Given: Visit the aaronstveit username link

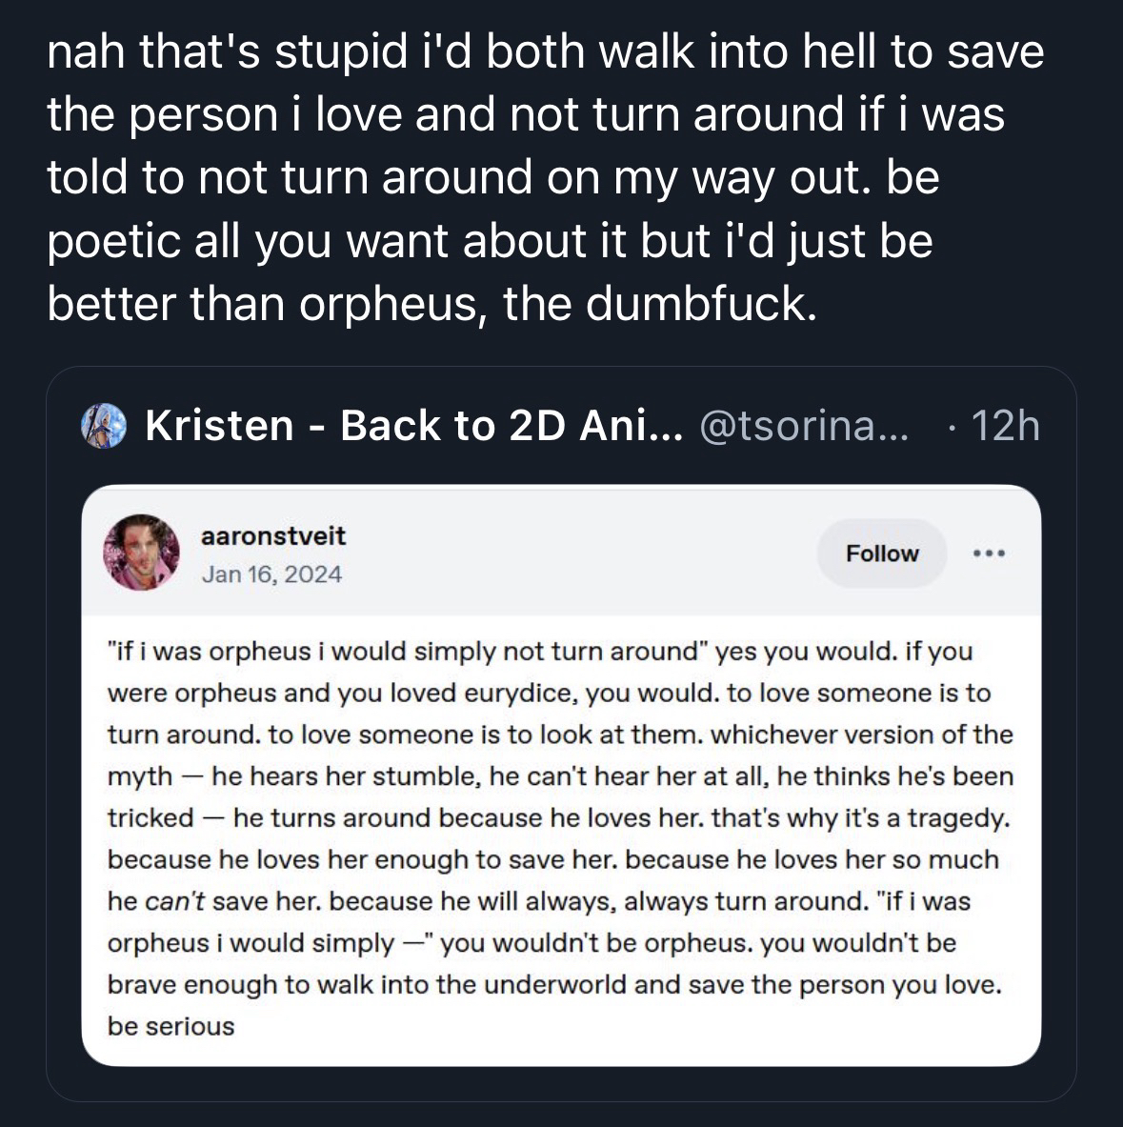Looking at the screenshot, I should coord(273,536).
